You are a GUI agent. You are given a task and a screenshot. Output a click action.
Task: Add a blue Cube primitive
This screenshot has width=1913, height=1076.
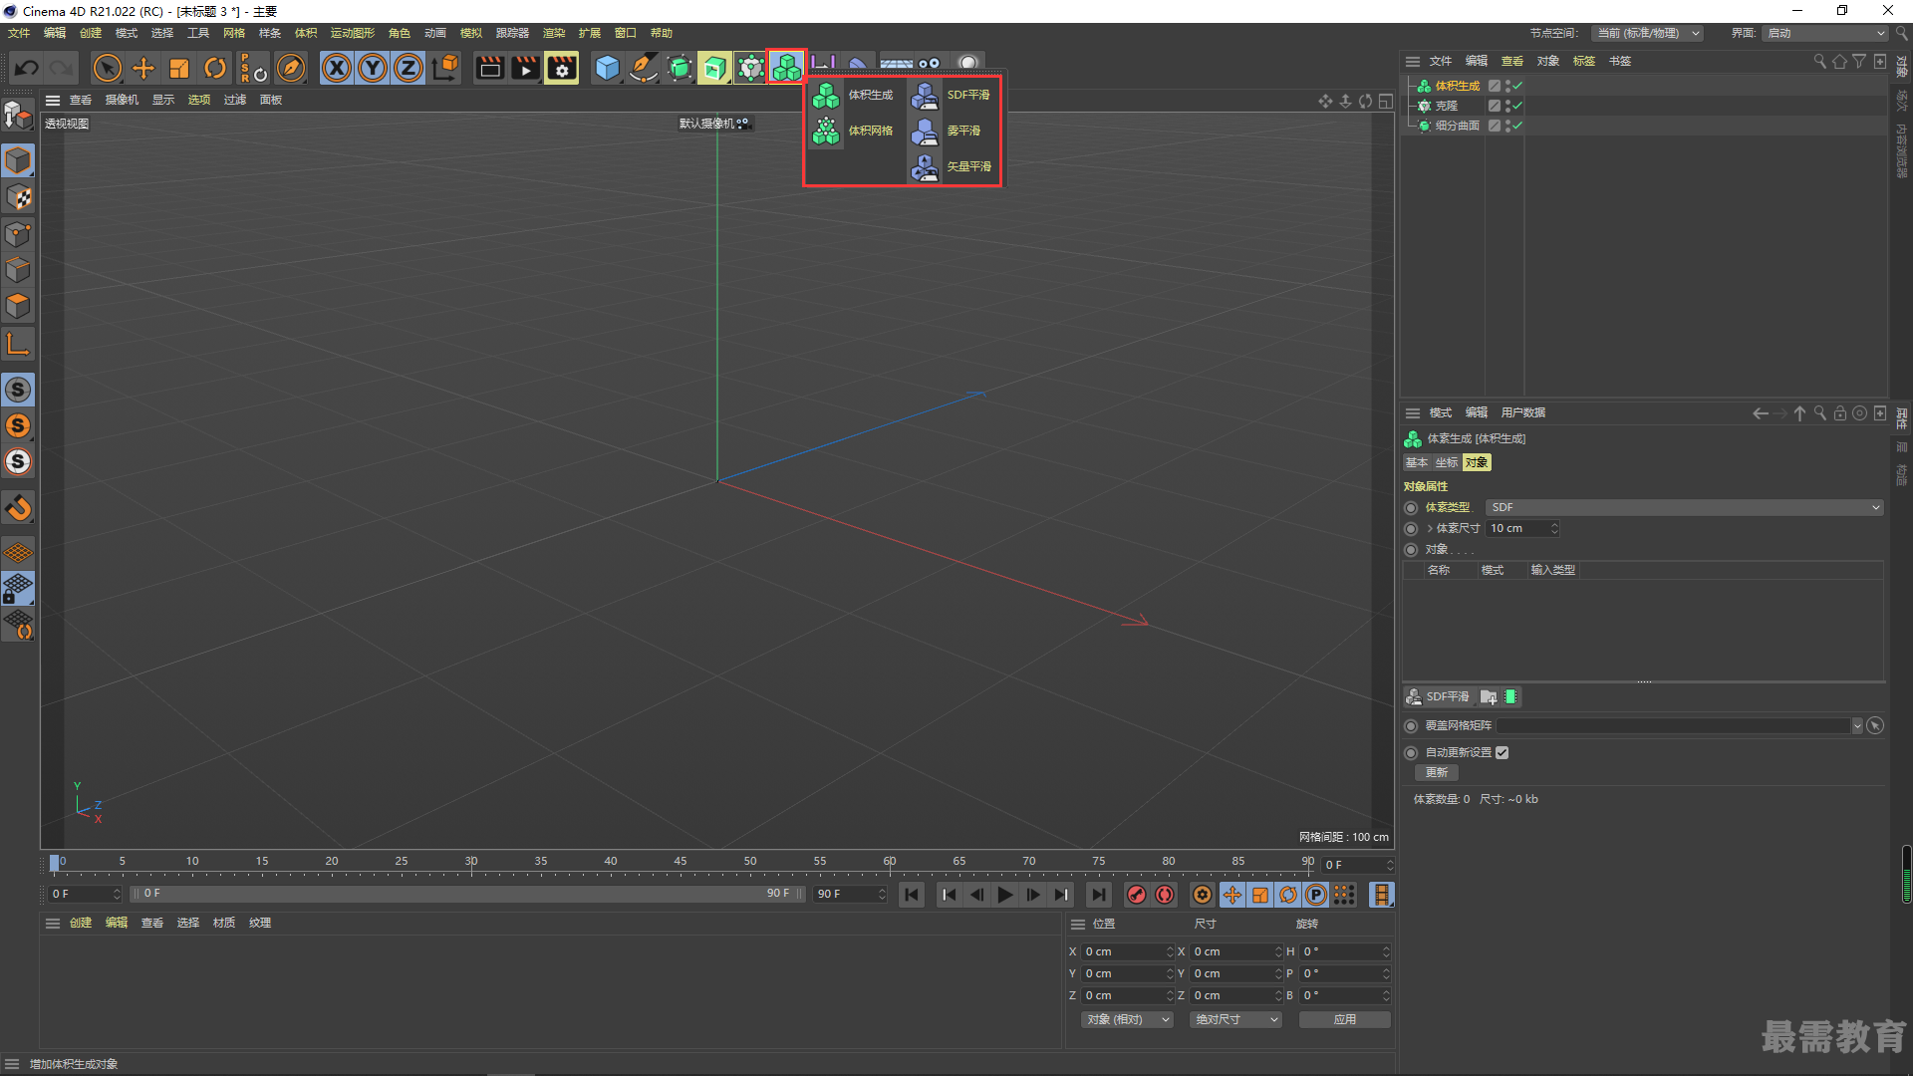[607, 68]
